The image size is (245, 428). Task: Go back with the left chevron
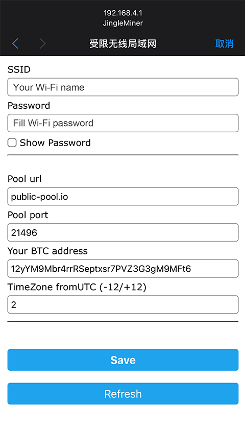pos(15,43)
